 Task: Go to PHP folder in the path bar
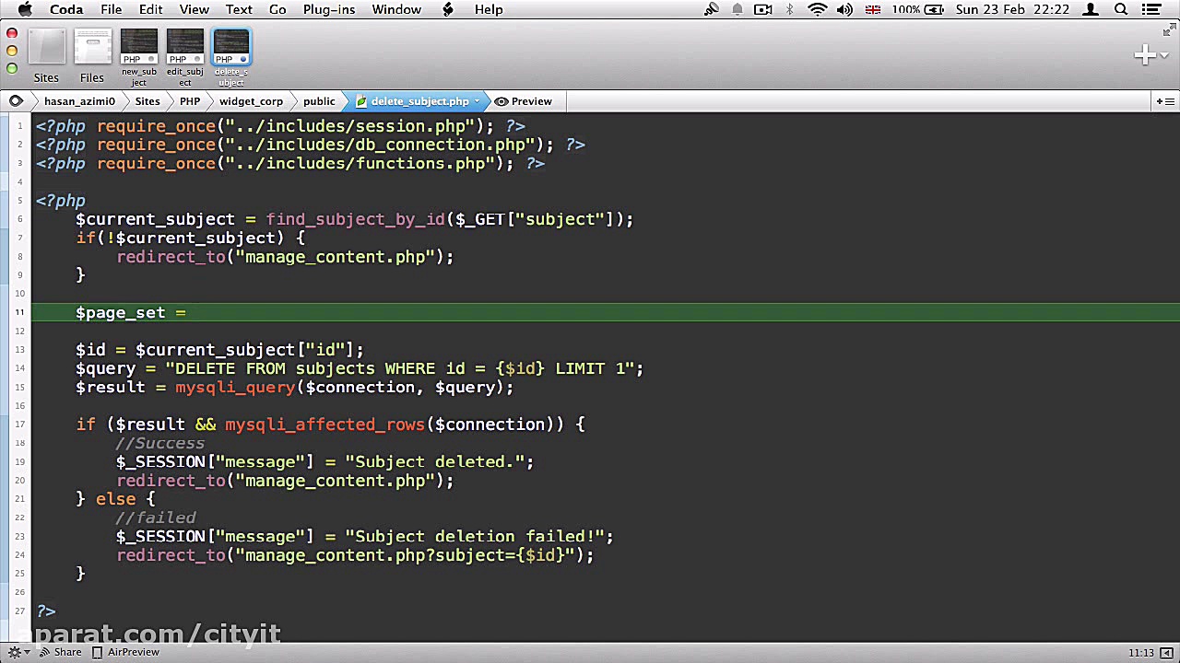coord(190,101)
